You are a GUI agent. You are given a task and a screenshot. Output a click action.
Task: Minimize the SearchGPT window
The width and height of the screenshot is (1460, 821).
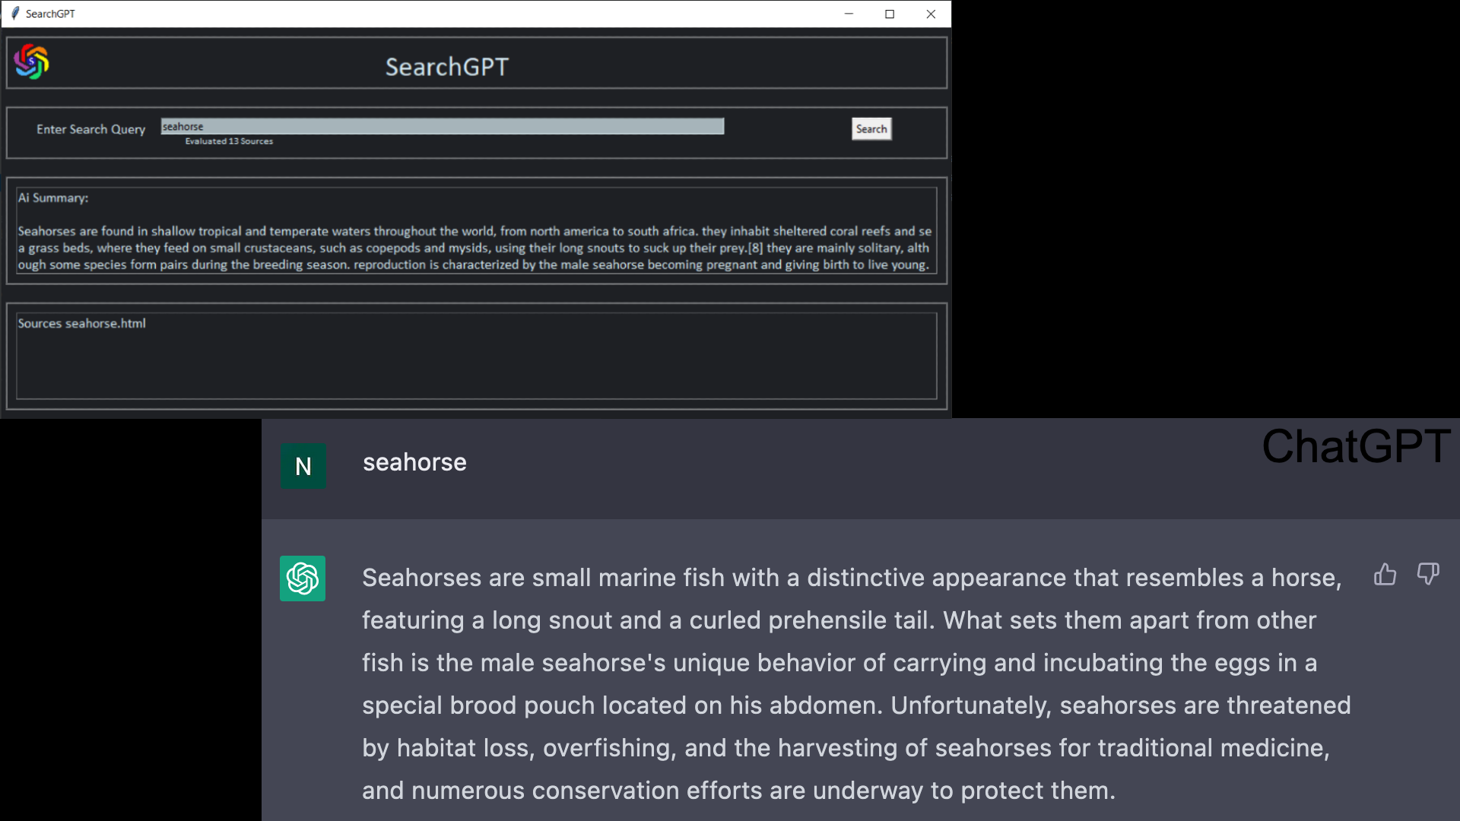849,14
